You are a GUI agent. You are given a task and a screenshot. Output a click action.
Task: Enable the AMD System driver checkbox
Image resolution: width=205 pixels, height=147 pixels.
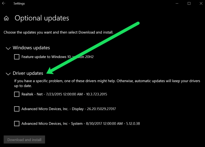(17, 123)
